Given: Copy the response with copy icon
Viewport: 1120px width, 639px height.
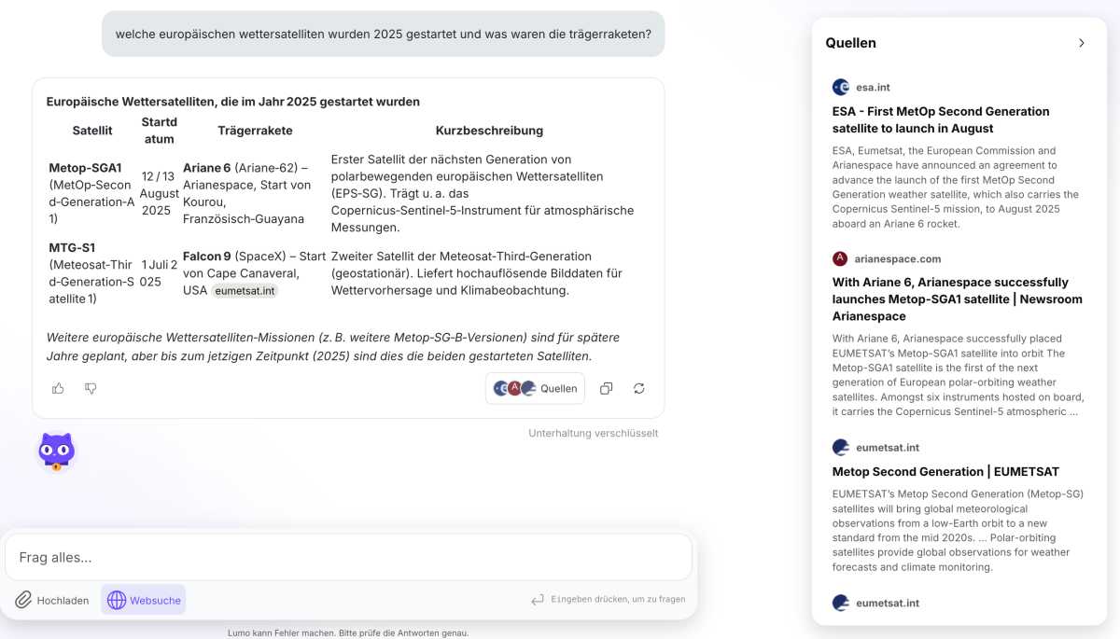Looking at the screenshot, I should coord(606,388).
